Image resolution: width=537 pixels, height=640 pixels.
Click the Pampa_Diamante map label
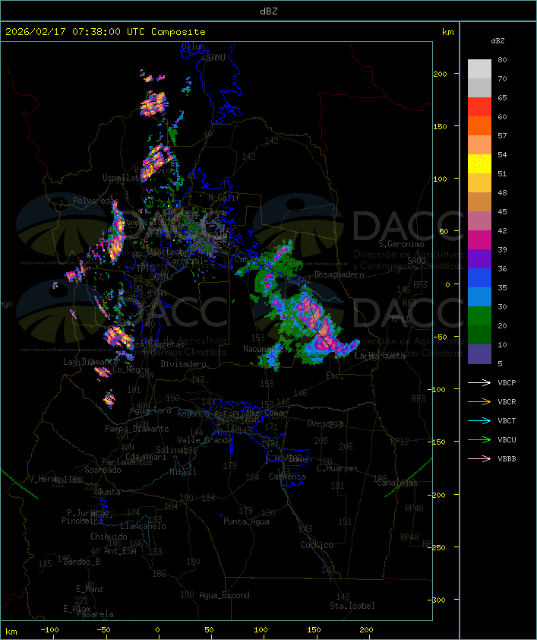(x=137, y=429)
